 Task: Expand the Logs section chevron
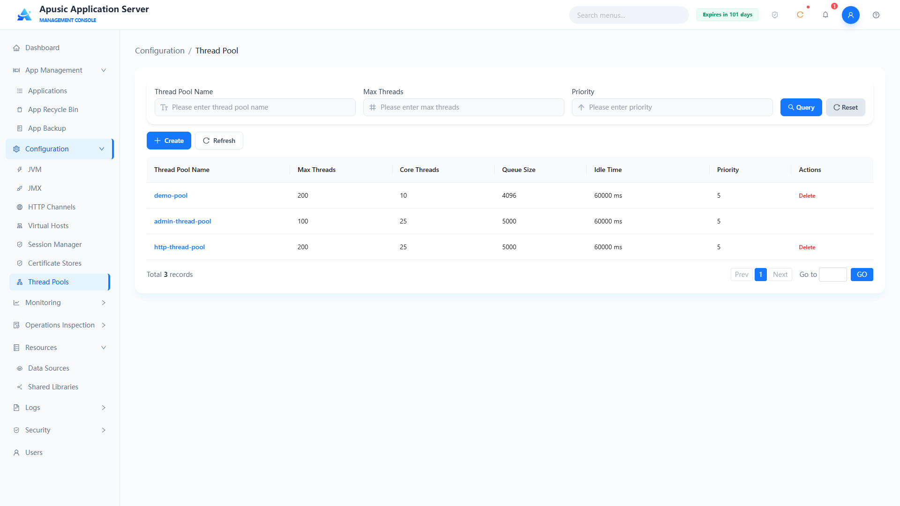104,408
